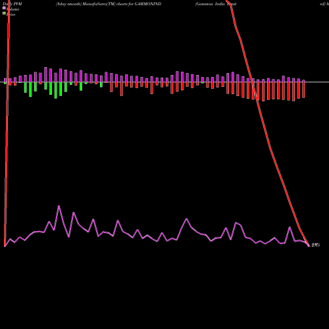Screen dimensions: 329x329
Task: Click the magenta Volume legend swatch
Action: click(4, 8)
